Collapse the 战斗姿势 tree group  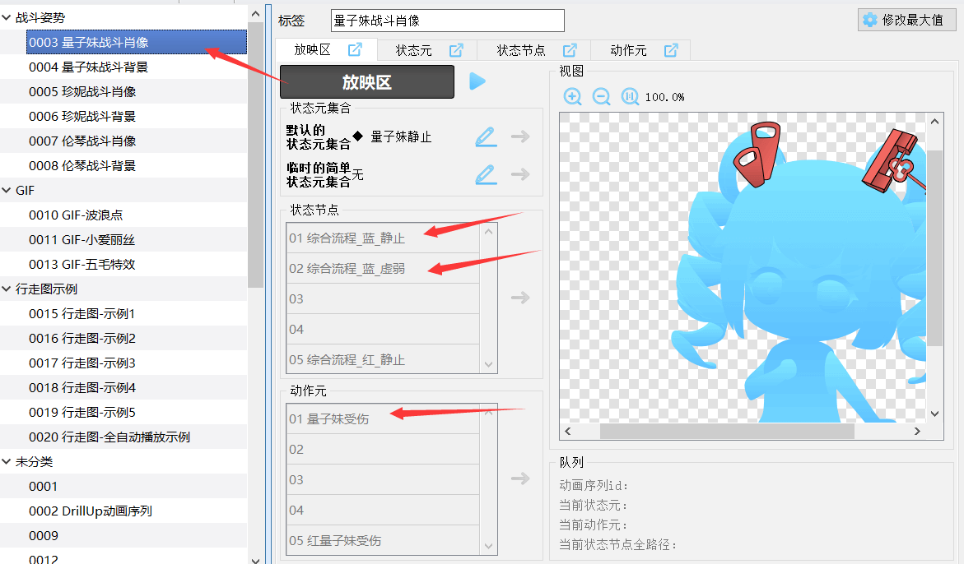(7, 17)
